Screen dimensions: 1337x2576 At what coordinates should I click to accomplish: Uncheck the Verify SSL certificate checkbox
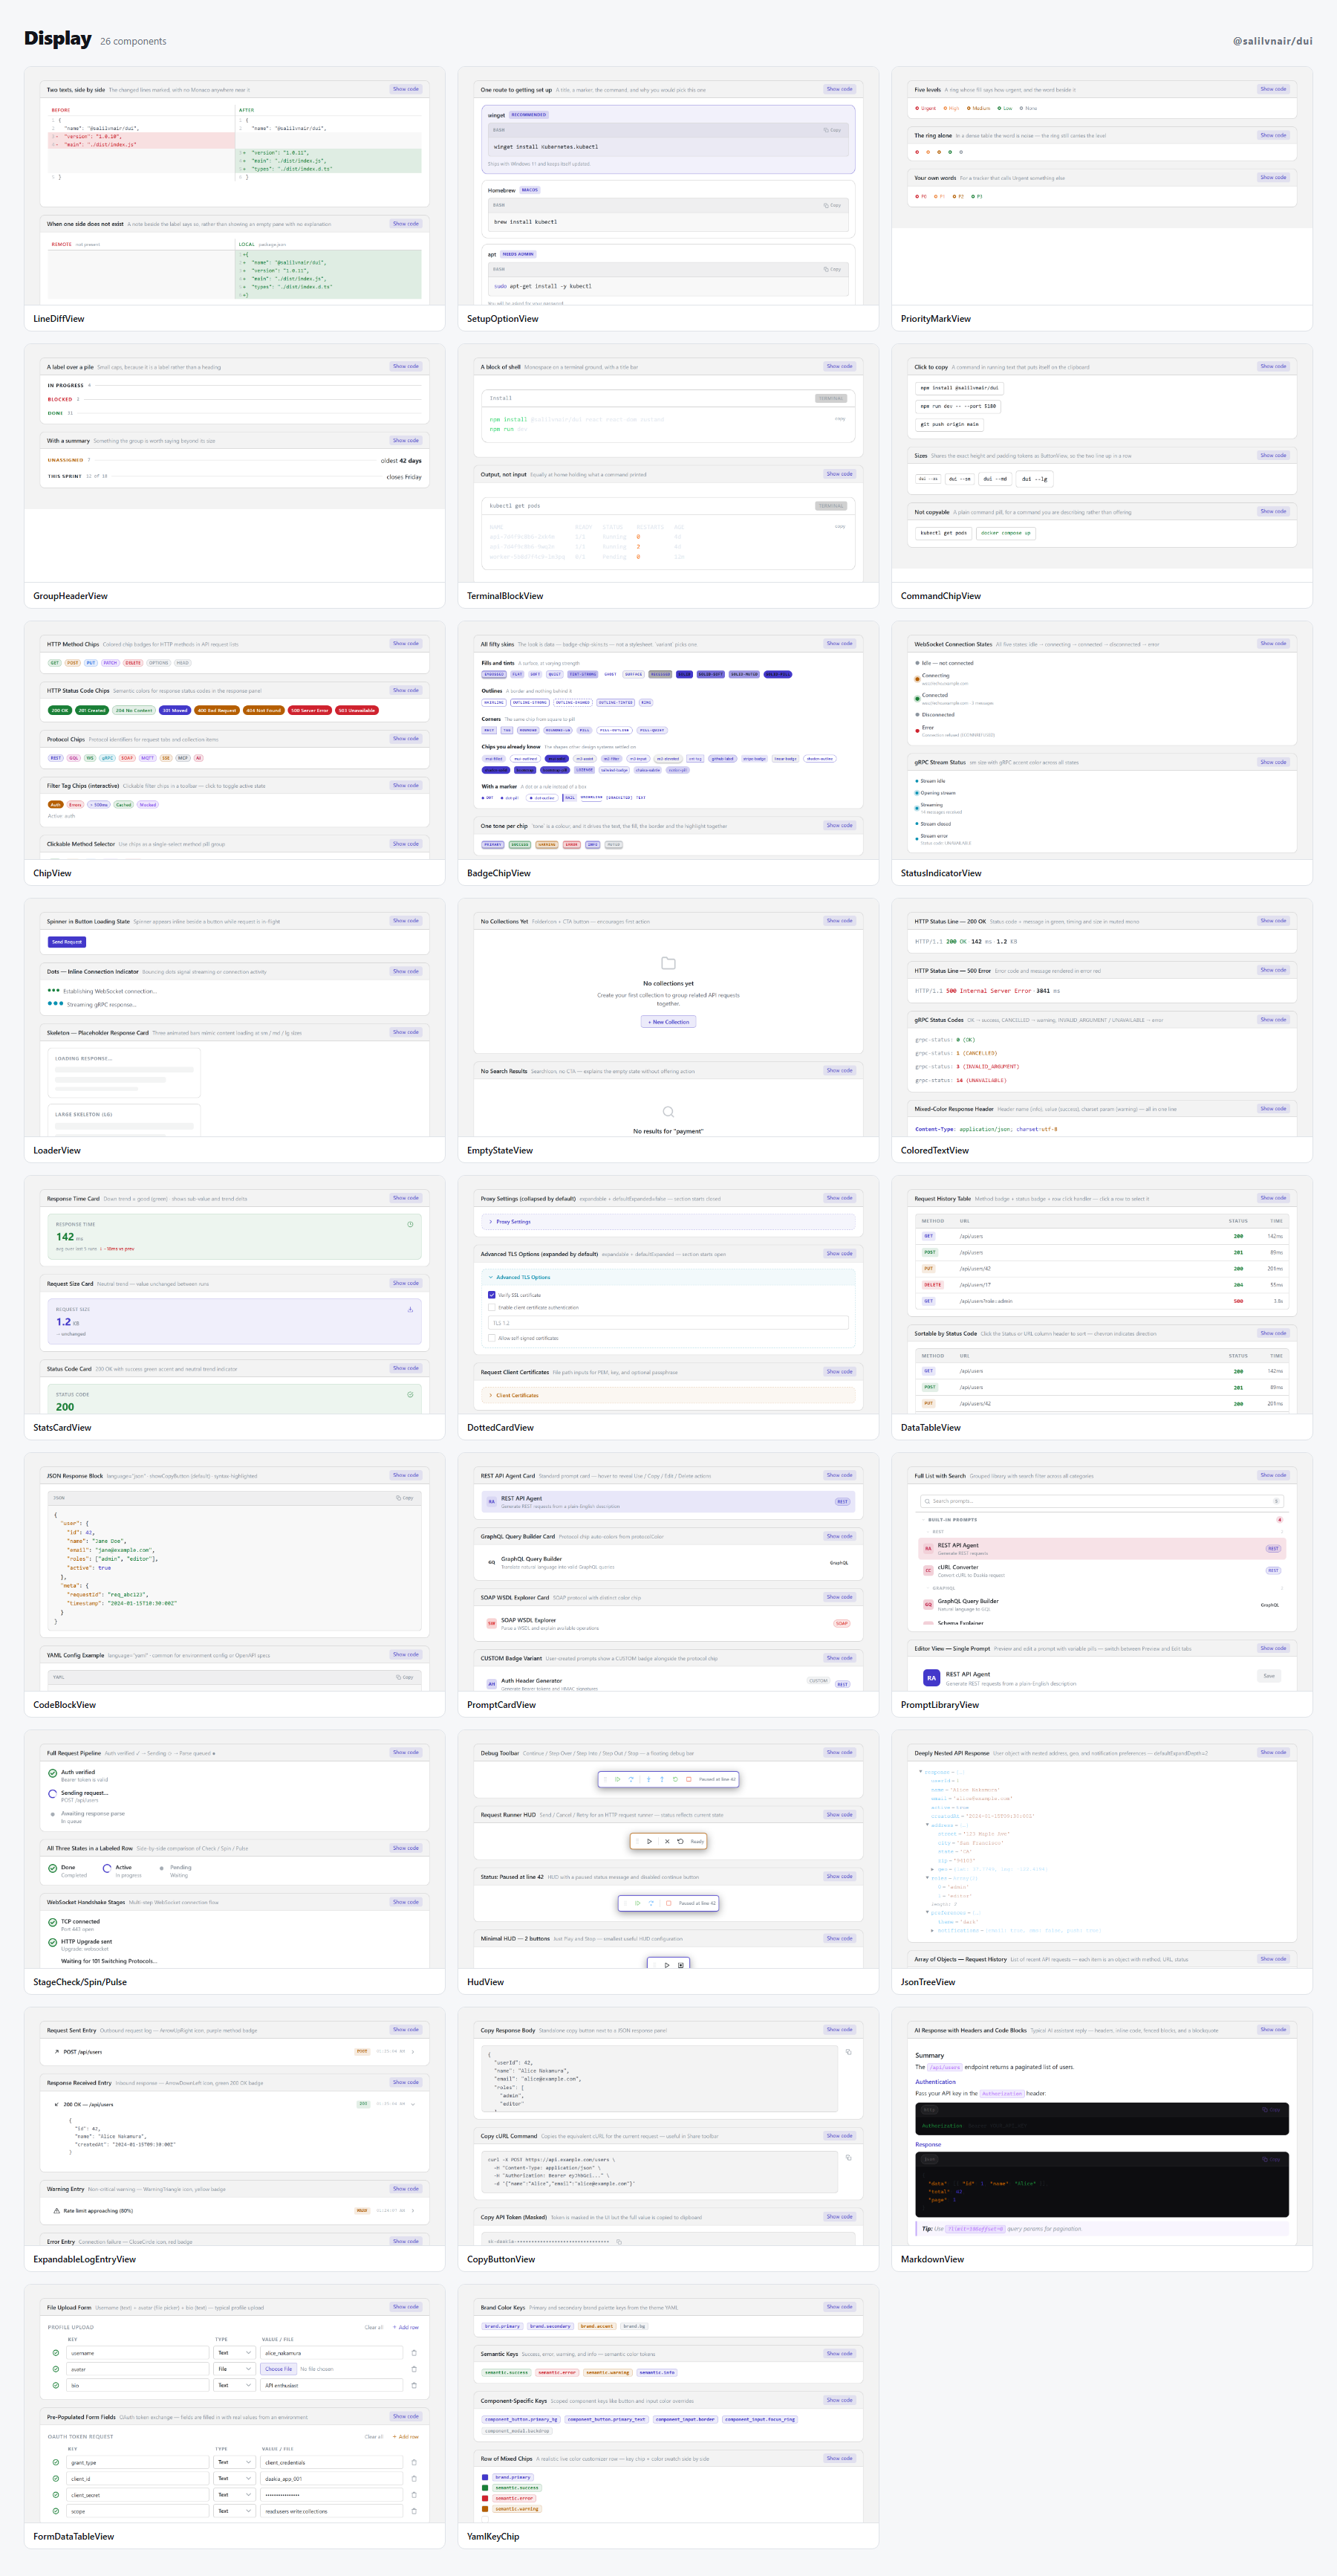[x=492, y=1295]
